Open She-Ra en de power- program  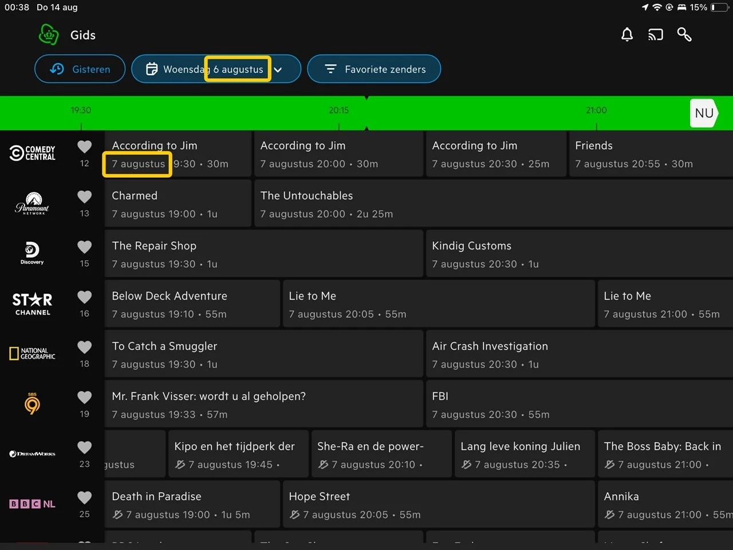click(381, 455)
